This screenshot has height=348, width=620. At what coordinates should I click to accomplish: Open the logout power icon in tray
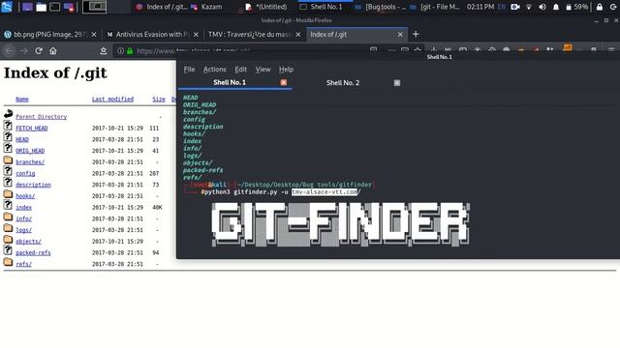coord(613,7)
